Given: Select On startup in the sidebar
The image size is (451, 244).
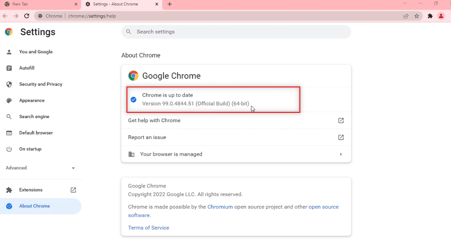Looking at the screenshot, I should click(x=30, y=149).
